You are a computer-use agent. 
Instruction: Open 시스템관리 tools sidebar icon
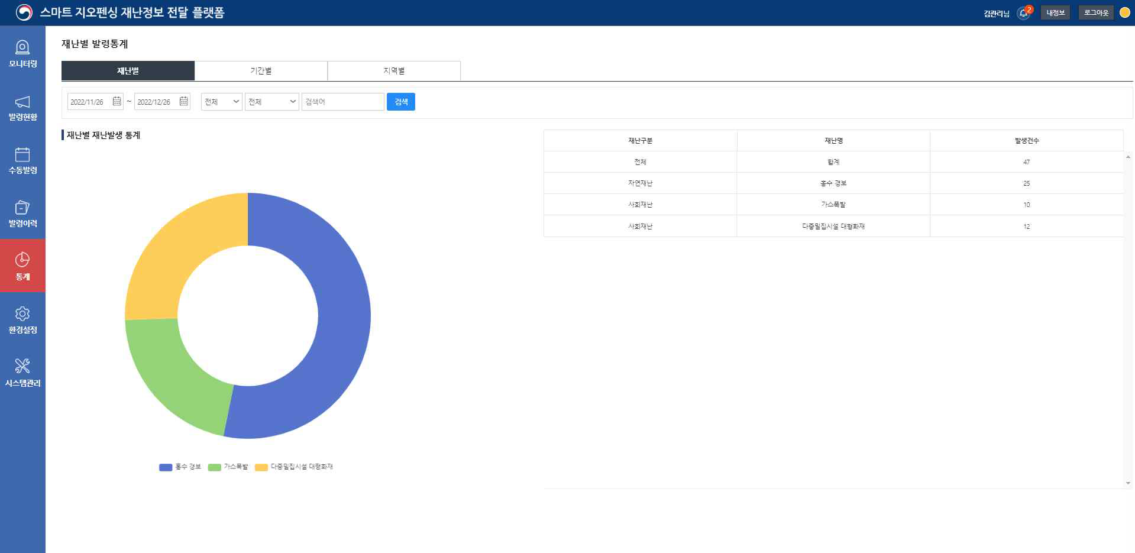[x=22, y=366]
